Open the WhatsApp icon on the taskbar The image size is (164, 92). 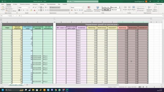59,90
